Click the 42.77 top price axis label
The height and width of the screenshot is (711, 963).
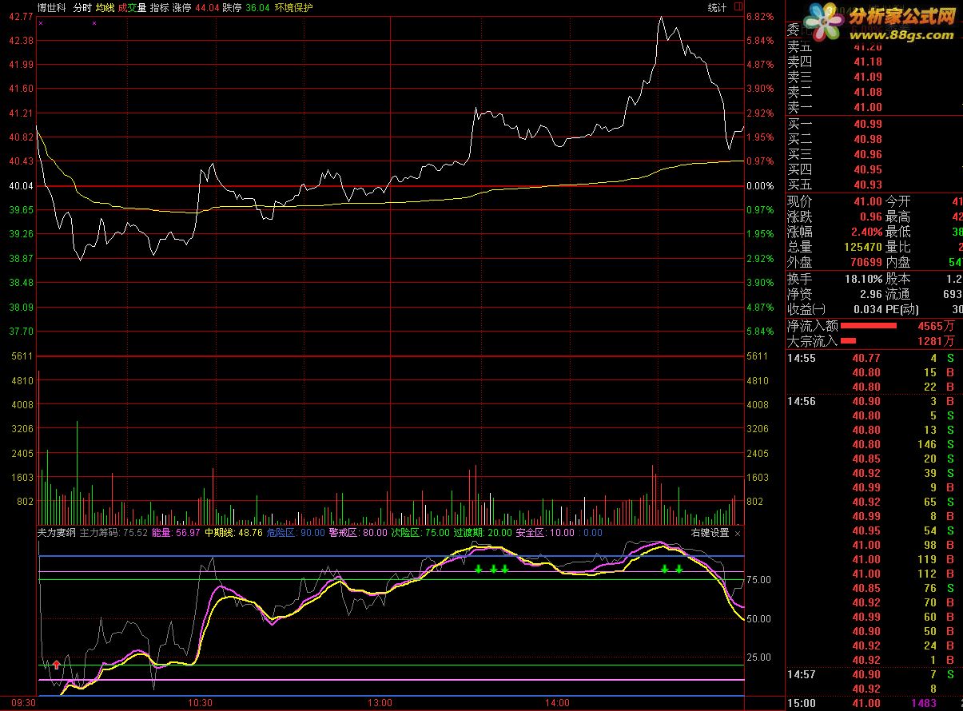(x=22, y=16)
